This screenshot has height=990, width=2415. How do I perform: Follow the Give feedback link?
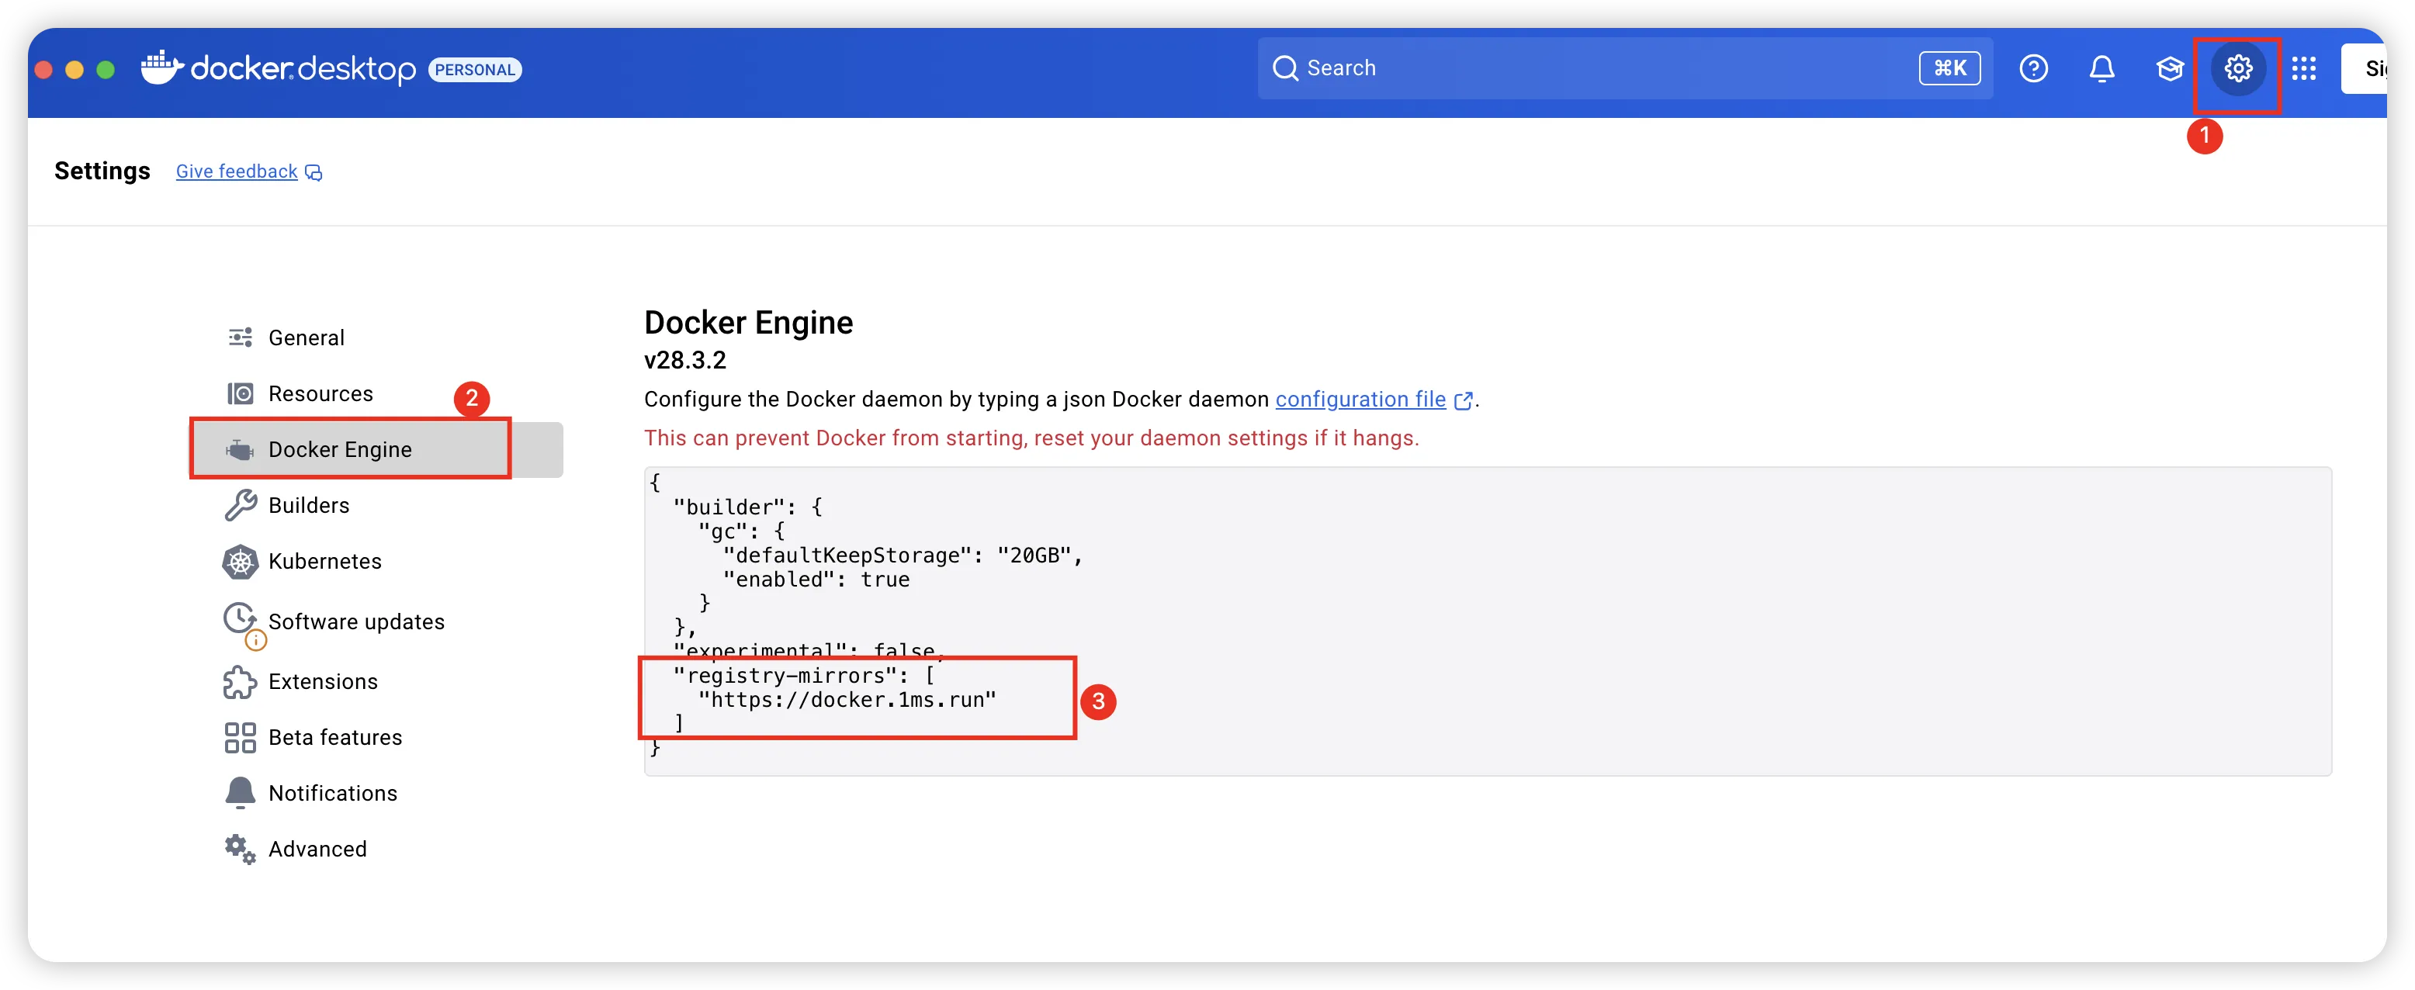(x=236, y=171)
